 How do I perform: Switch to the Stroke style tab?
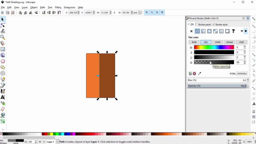pos(220,24)
